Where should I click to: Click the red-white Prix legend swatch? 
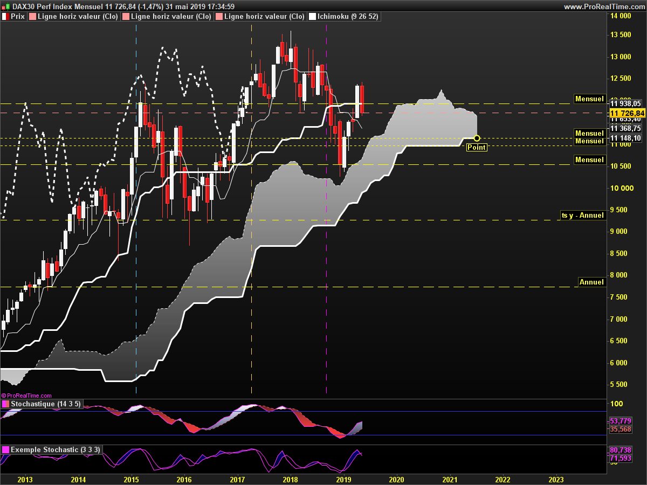[x=6, y=17]
